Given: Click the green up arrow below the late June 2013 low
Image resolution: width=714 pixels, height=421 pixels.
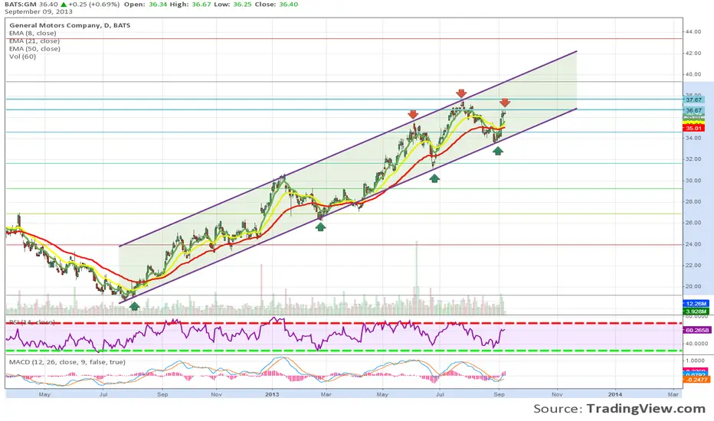Looking at the screenshot, I should pyautogui.click(x=434, y=178).
